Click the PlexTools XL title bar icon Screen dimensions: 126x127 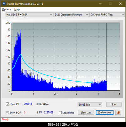[4, 4]
